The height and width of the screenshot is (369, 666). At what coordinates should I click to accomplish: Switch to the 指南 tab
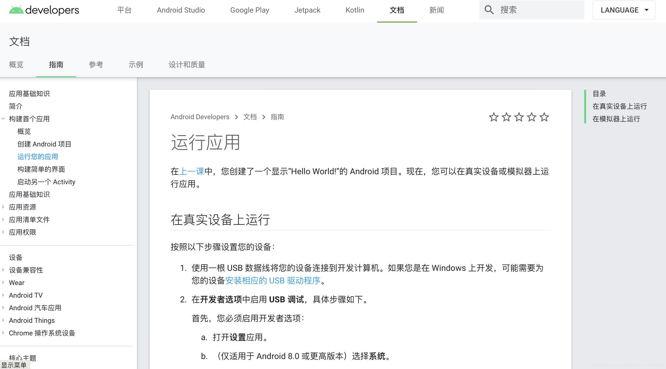[56, 65]
